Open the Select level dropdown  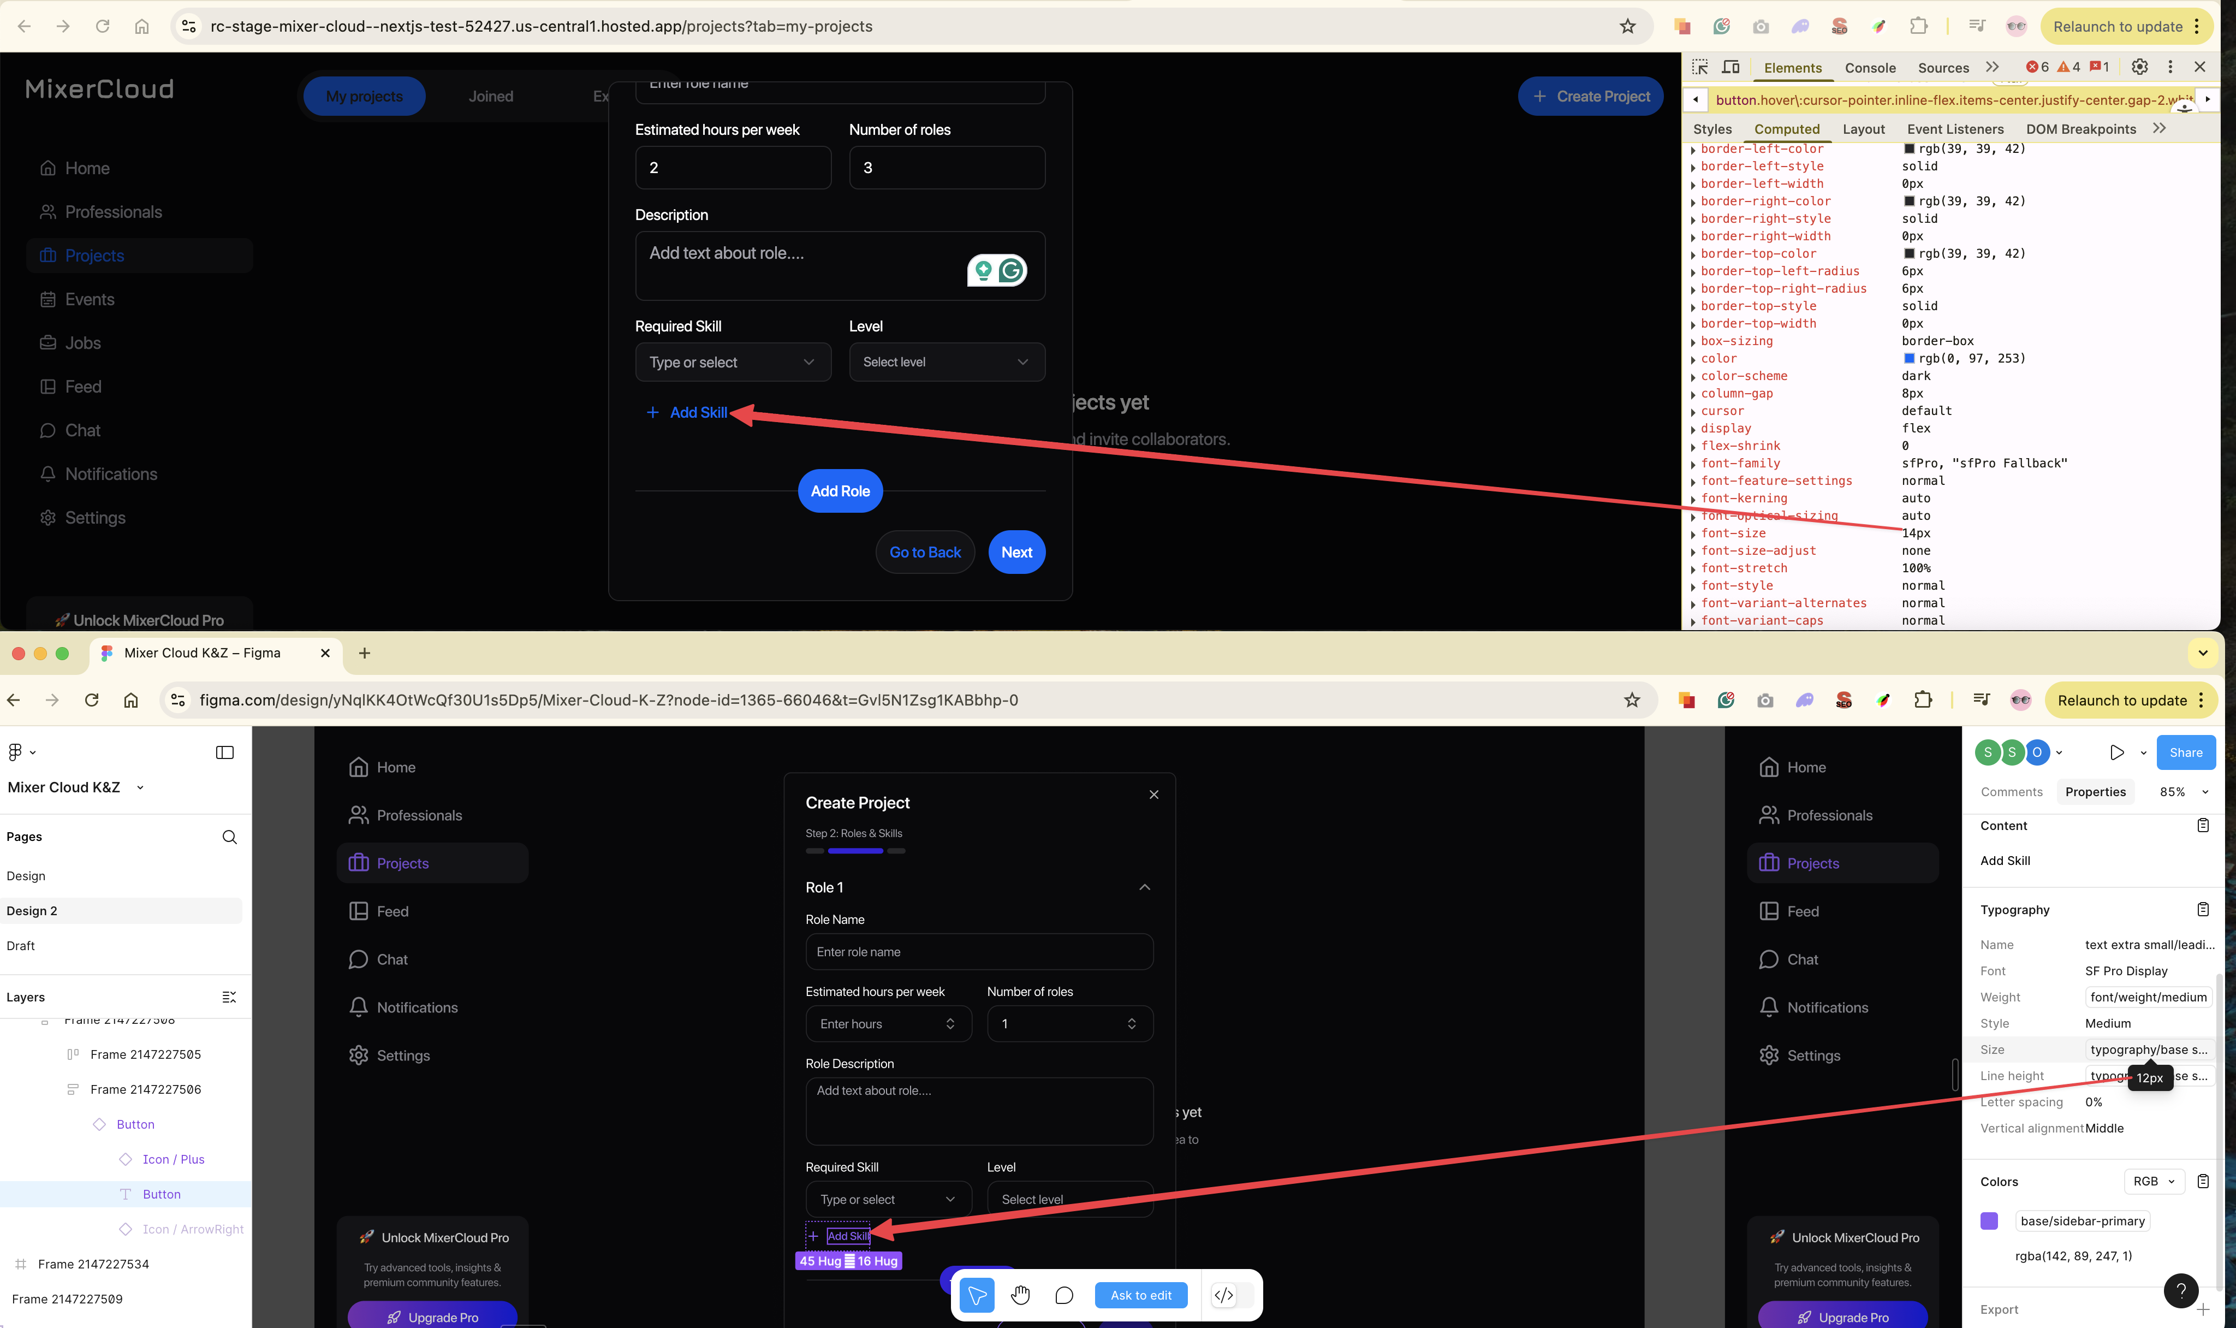click(946, 361)
